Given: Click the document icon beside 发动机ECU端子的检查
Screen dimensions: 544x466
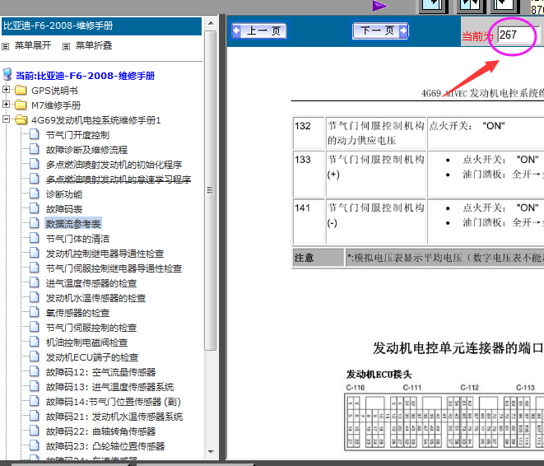Looking at the screenshot, I should point(34,356).
